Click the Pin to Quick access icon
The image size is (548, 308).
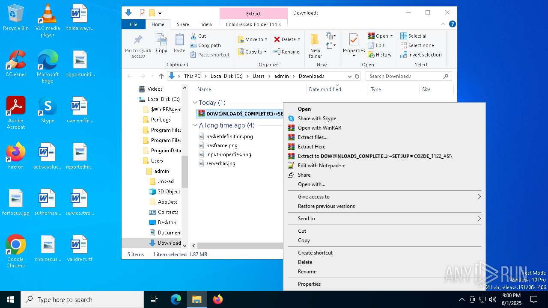(x=138, y=41)
